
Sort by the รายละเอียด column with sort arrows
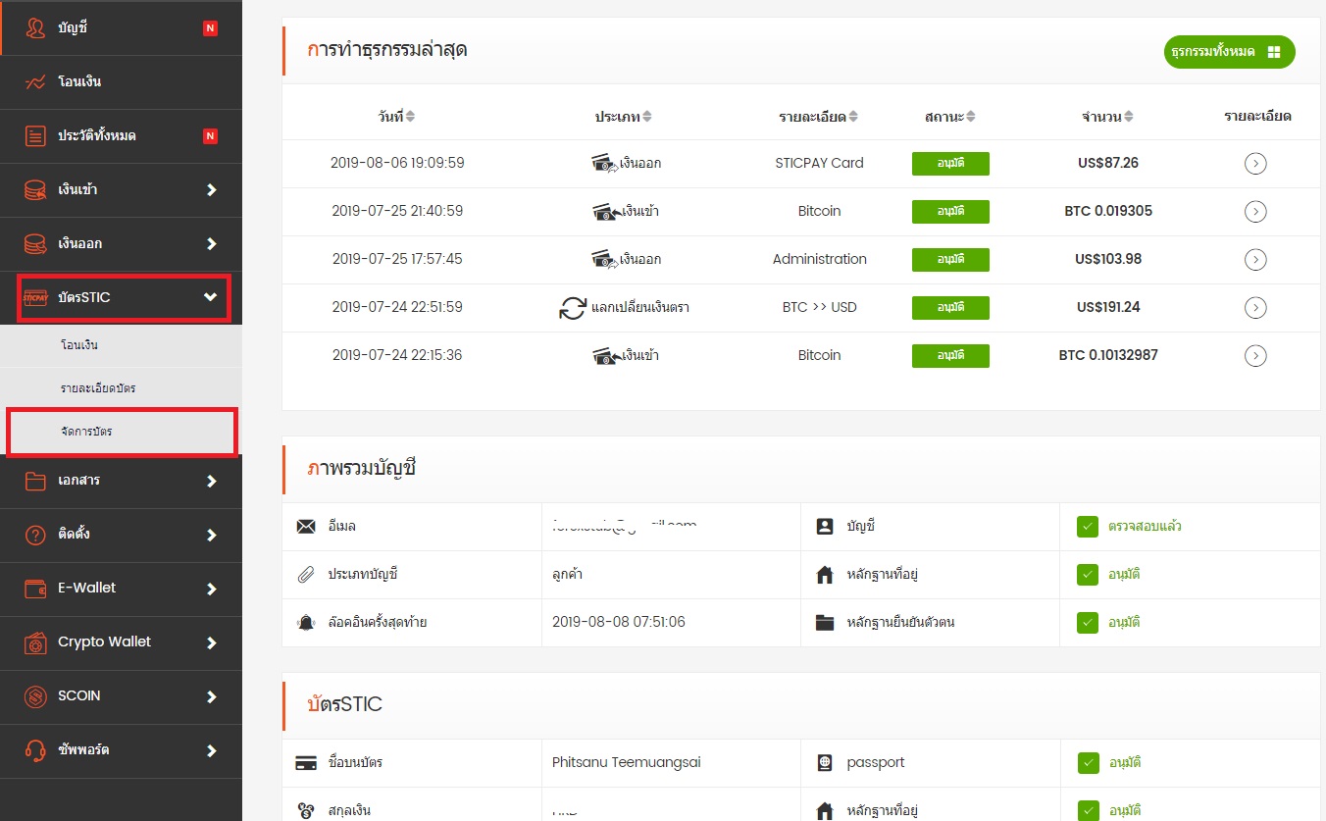[x=819, y=117]
